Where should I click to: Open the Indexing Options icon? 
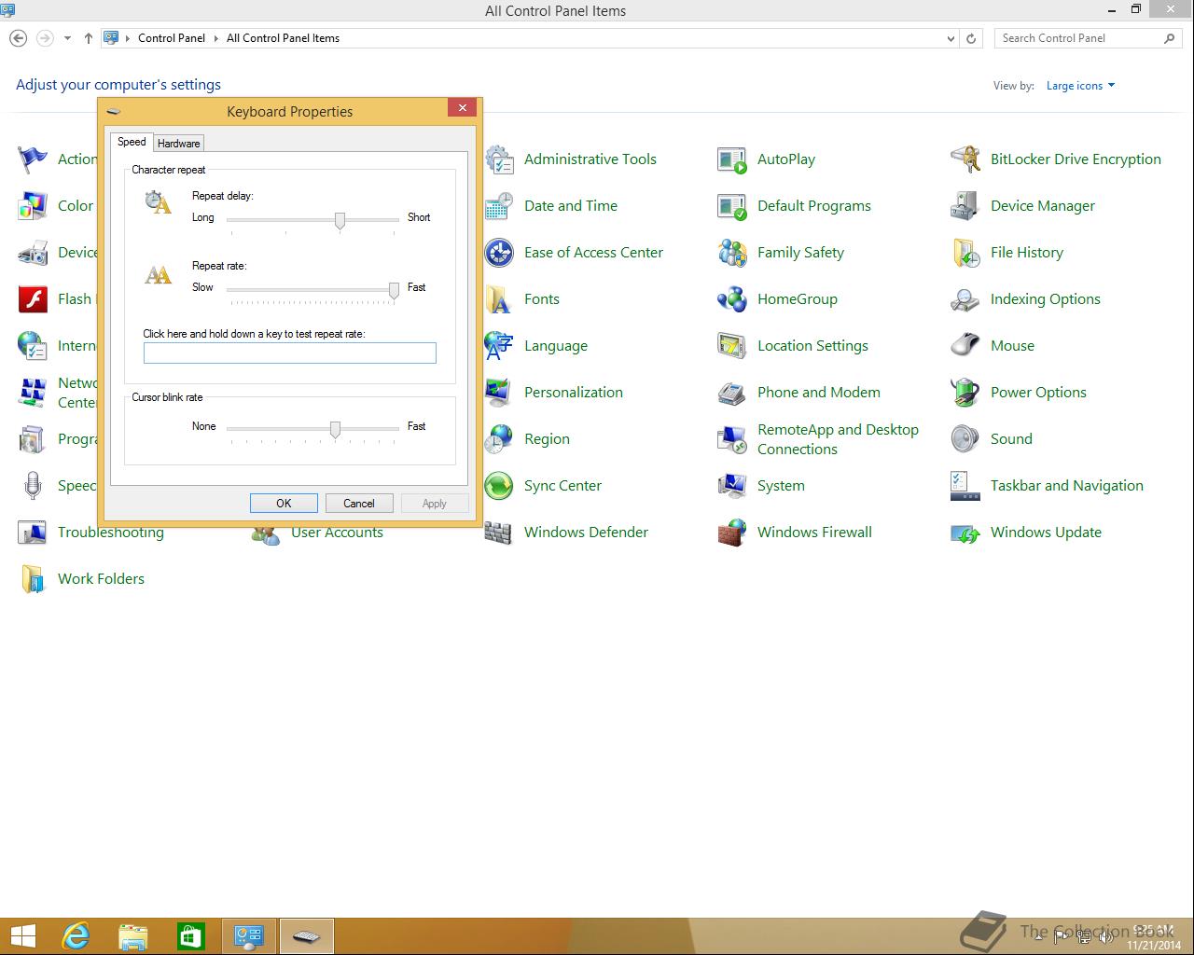(x=965, y=299)
